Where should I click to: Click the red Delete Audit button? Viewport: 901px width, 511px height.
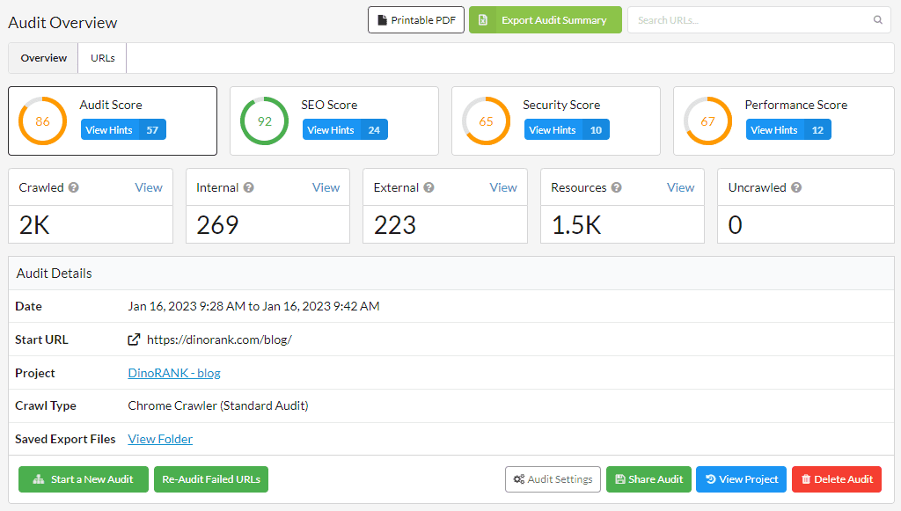coord(836,479)
